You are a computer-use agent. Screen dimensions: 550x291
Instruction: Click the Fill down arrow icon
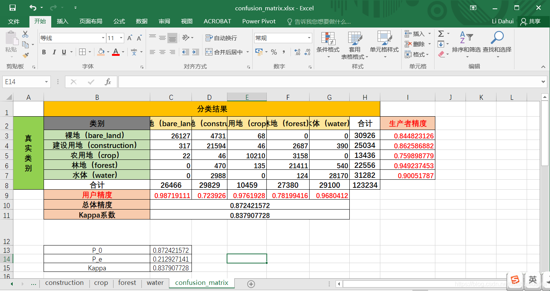pyautogui.click(x=441, y=44)
